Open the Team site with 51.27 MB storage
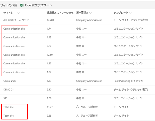 [9, 107]
